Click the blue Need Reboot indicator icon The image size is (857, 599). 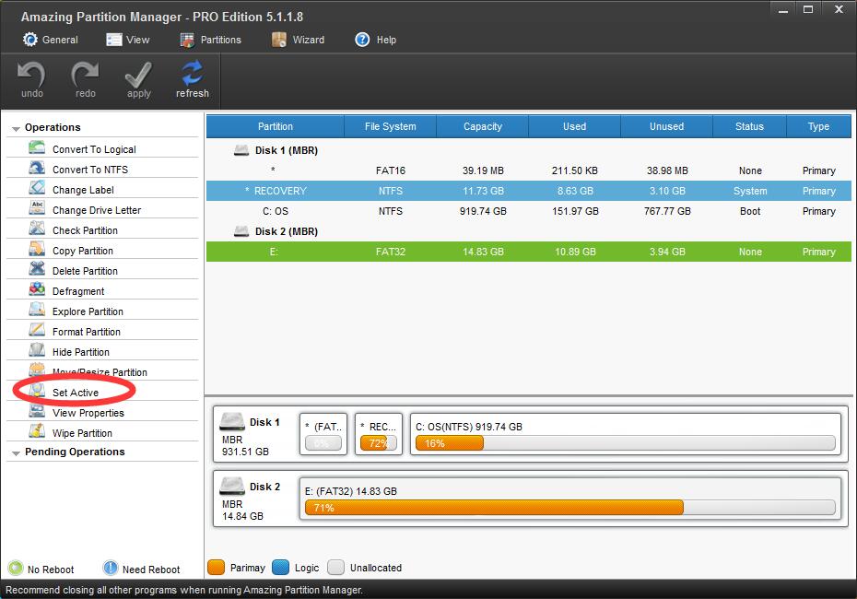111,569
